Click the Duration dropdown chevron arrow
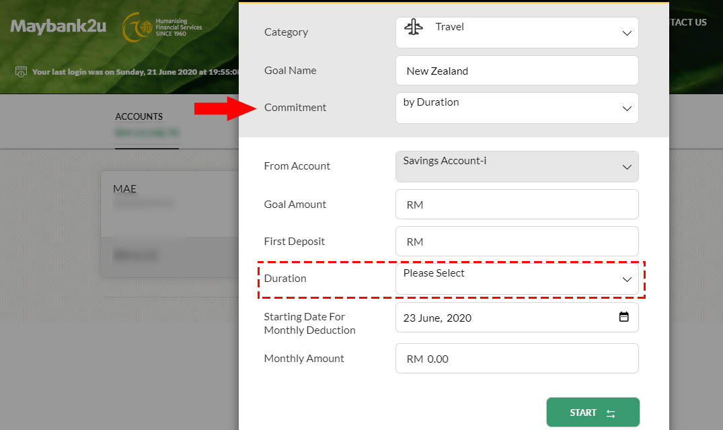Image resolution: width=723 pixels, height=430 pixels. tap(627, 279)
